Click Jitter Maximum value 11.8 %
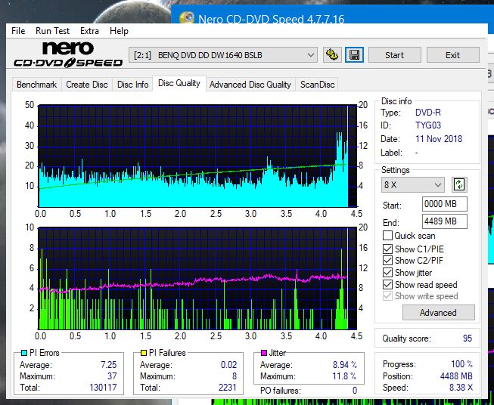 click(x=345, y=376)
